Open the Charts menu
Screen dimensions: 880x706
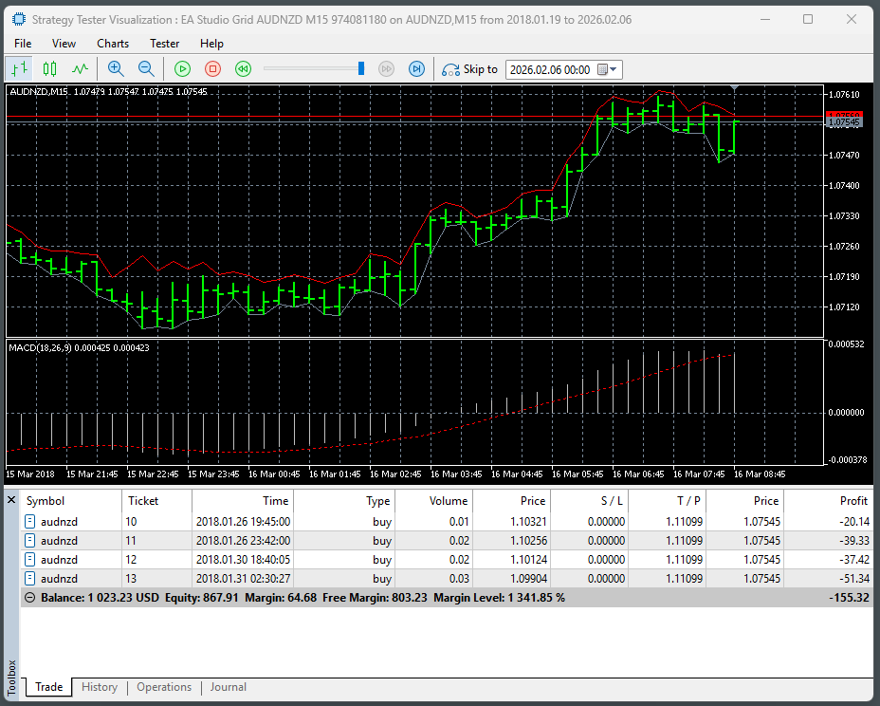(x=113, y=44)
